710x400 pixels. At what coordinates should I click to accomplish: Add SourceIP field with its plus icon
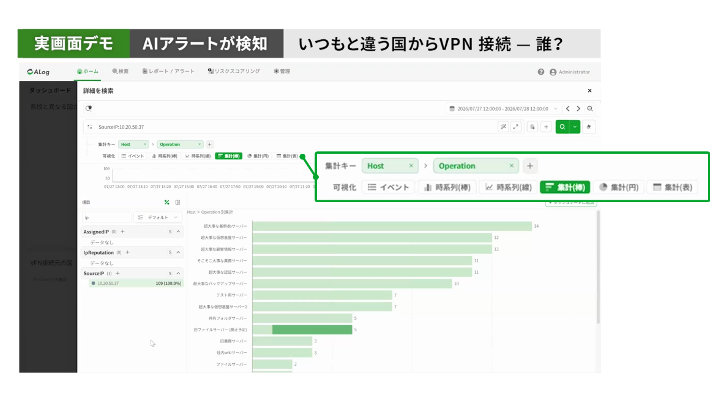(x=118, y=273)
